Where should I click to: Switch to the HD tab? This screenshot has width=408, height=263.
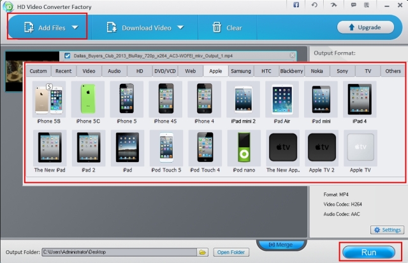(140, 71)
